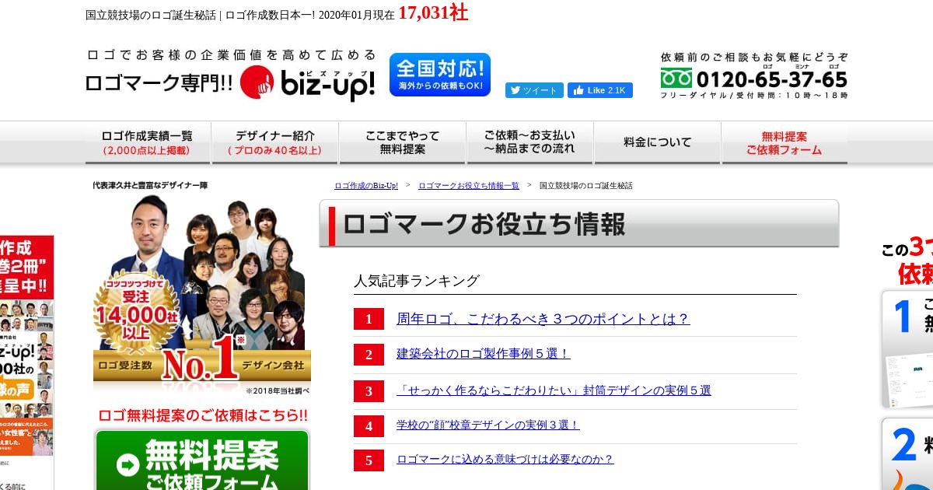933x490 pixels.
Task: Open article 封筒デザインの実例5選
Action: [554, 390]
